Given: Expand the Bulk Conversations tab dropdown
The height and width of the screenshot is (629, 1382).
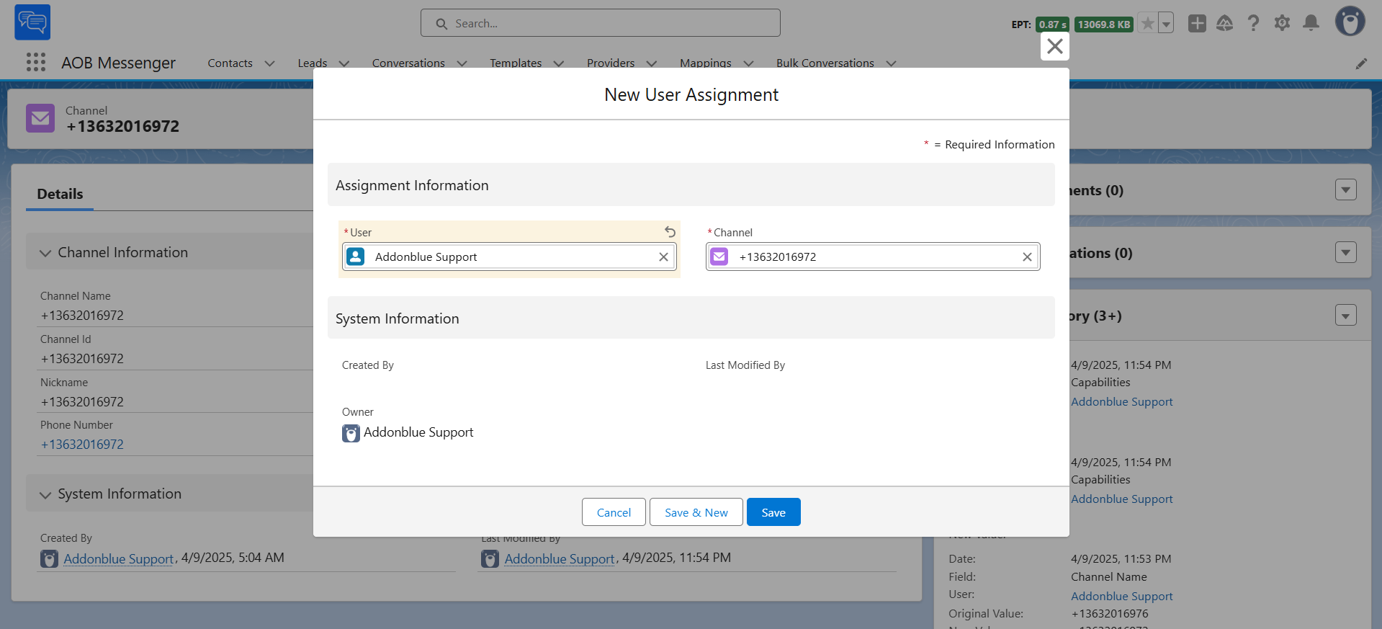Looking at the screenshot, I should [x=891, y=63].
